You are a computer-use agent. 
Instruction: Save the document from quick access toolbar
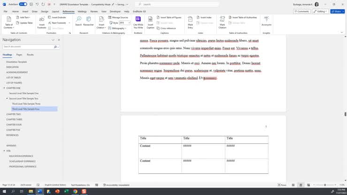click(31, 4)
